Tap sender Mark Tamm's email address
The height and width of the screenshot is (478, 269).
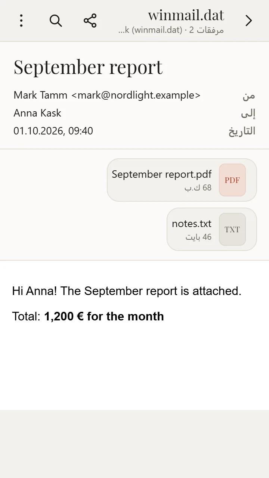[x=136, y=95]
